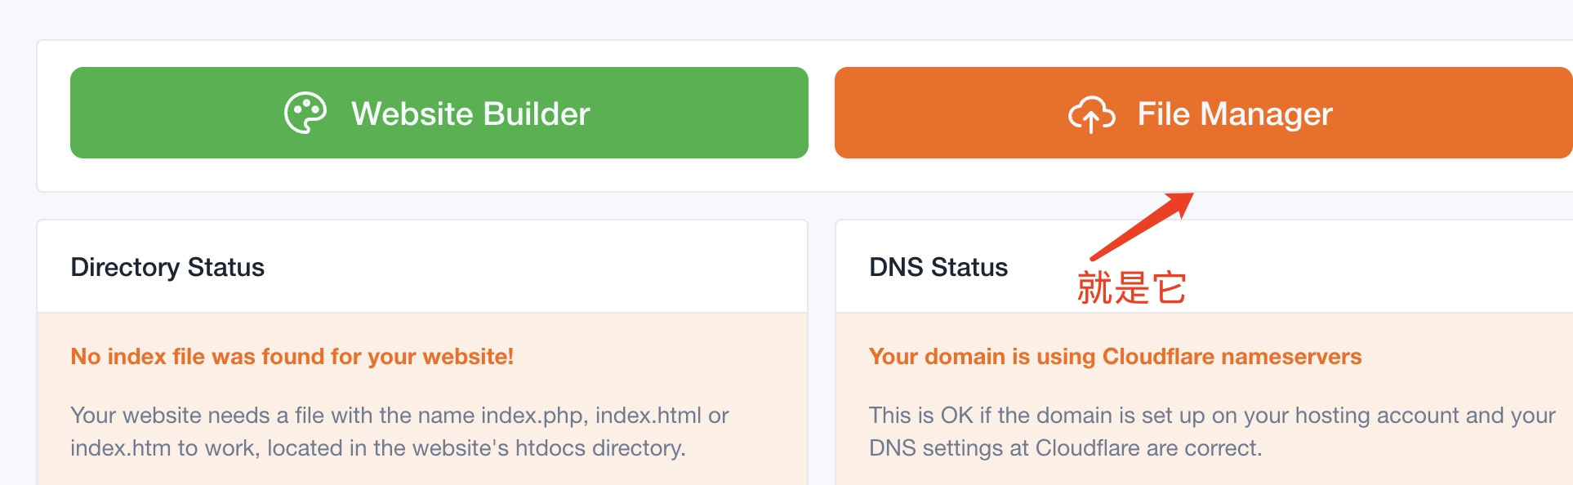
Task: Open the orange File Manager button
Action: [x=1204, y=113]
